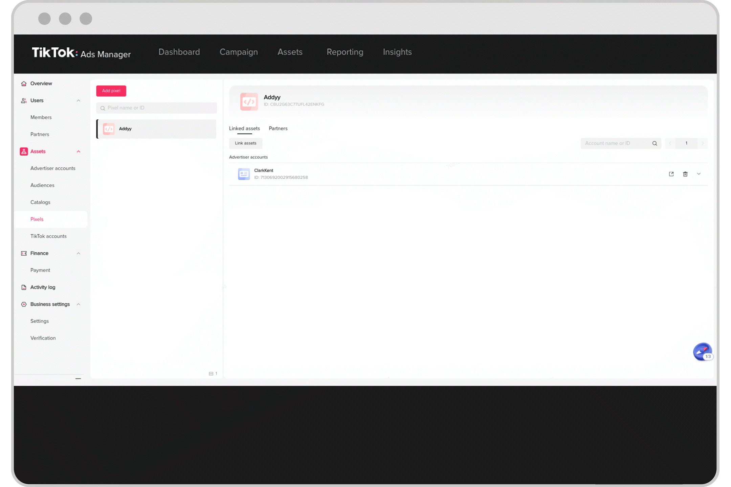Click the Overview home icon
Image resolution: width=731 pixels, height=487 pixels.
tap(24, 84)
